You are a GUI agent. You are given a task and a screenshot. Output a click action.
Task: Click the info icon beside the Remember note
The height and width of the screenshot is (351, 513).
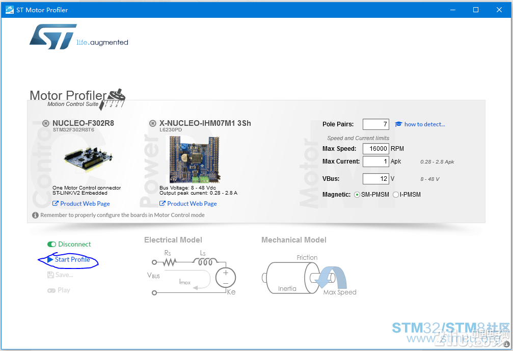pyautogui.click(x=35, y=215)
